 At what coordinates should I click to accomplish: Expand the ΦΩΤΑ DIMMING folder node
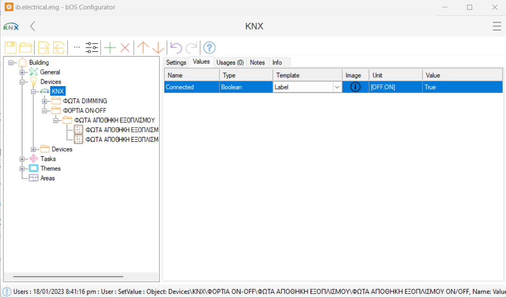coord(44,101)
